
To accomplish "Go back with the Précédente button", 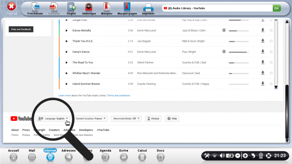I will [x=35, y=9].
